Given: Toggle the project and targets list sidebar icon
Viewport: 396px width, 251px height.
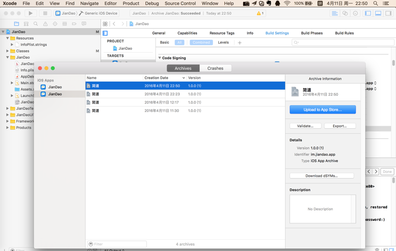Looking at the screenshot, I should point(105,33).
